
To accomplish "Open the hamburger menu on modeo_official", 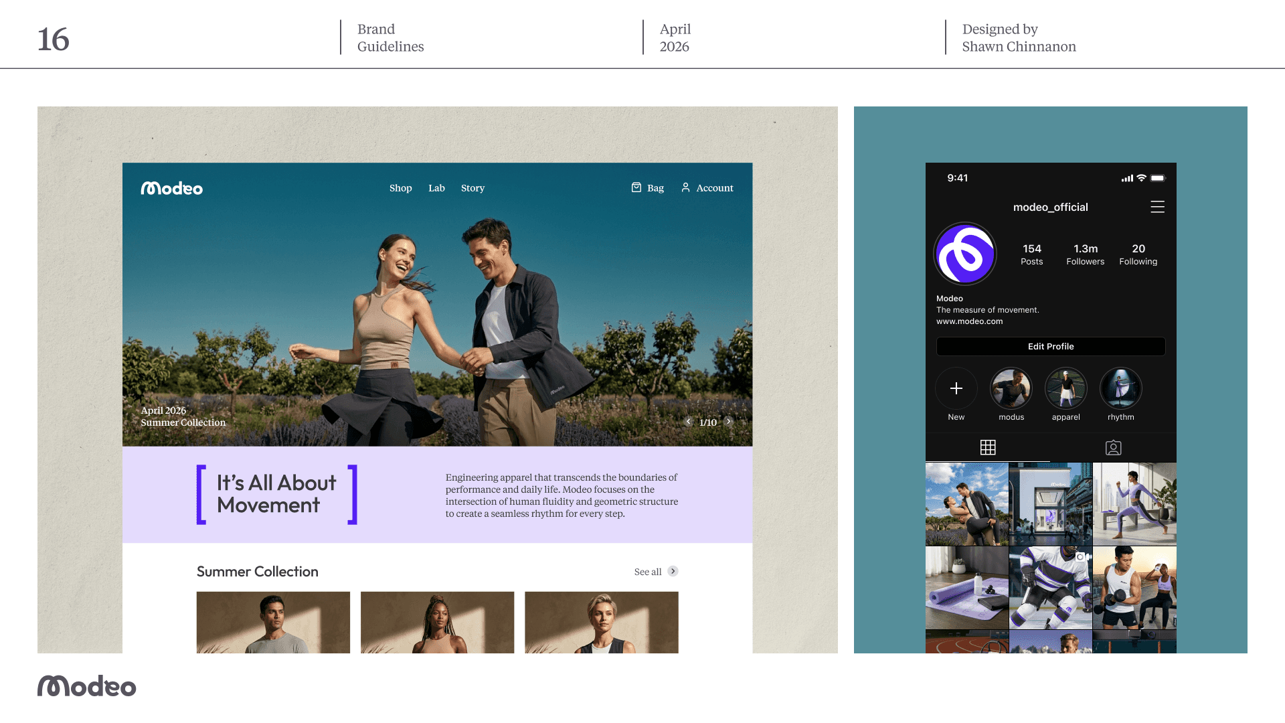I will click(1157, 207).
